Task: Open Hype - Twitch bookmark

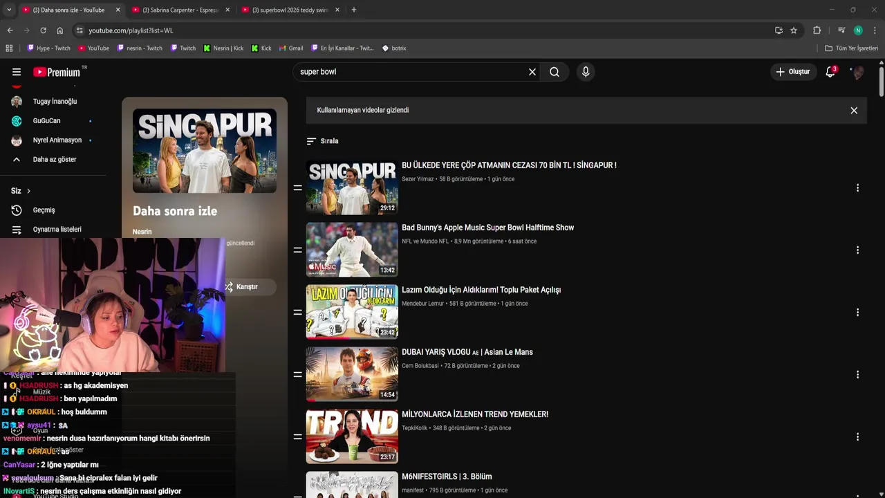Action: coord(48,48)
